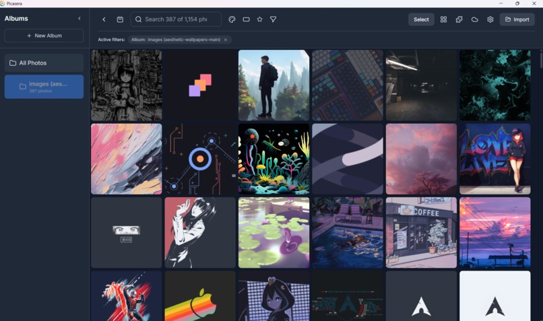Open the night swimming pool illustration
Screen dimensions: 543x321
tap(348, 232)
